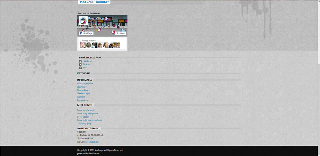Screen dimensions: 320x156
Task: Click the Moje konto section heading
Action: point(85,105)
